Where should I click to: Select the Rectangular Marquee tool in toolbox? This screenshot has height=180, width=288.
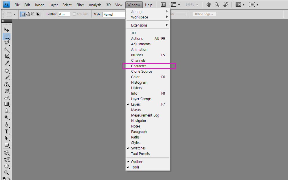7,36
